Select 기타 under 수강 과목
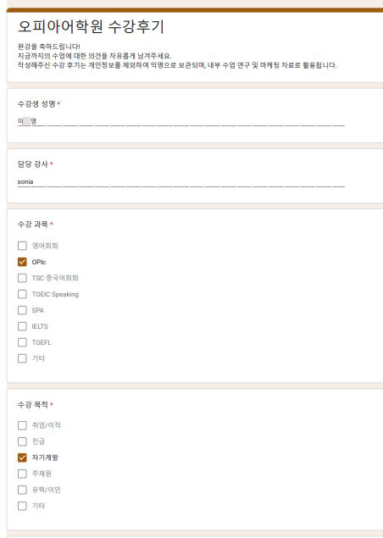 pos(22,358)
